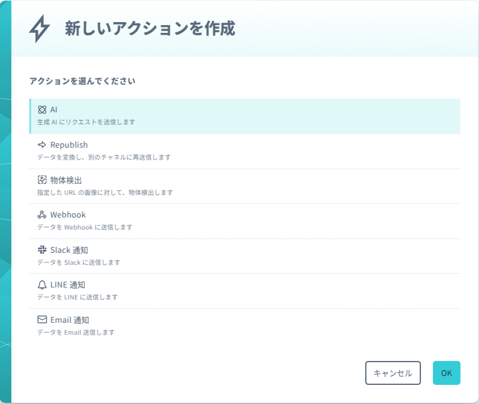Click the LINE 通知 bell icon

coord(42,285)
